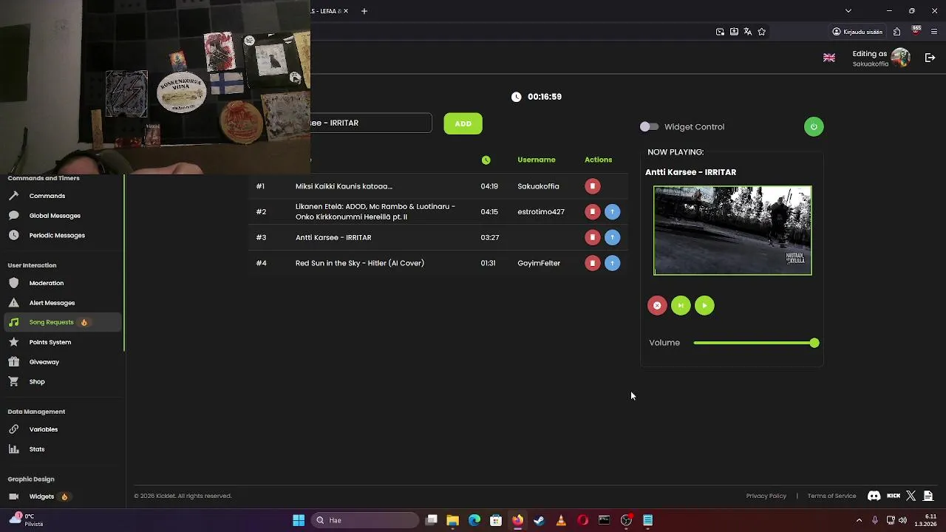Open the Windows Start menu

(299, 520)
